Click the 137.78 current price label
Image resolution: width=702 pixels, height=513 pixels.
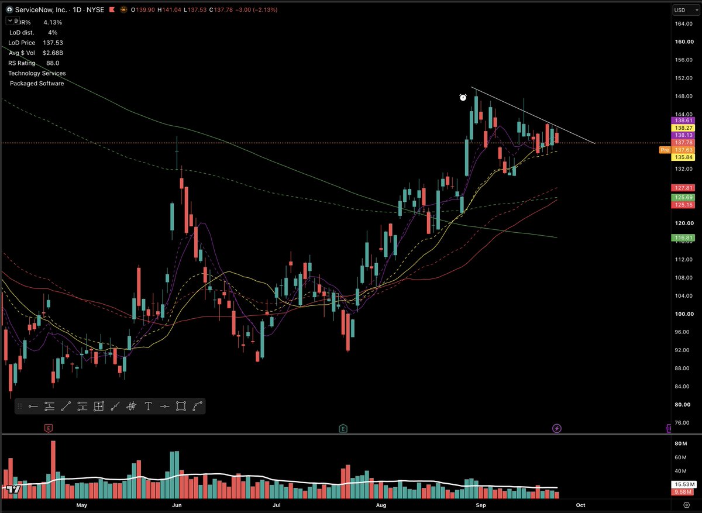coord(683,142)
